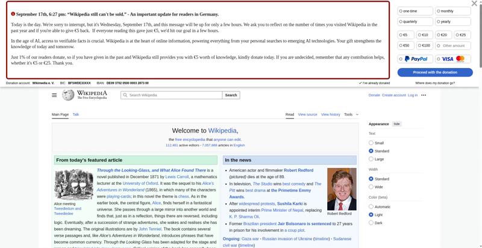482x248 pixels.
Task: Open Create account link
Action: pyautogui.click(x=394, y=95)
